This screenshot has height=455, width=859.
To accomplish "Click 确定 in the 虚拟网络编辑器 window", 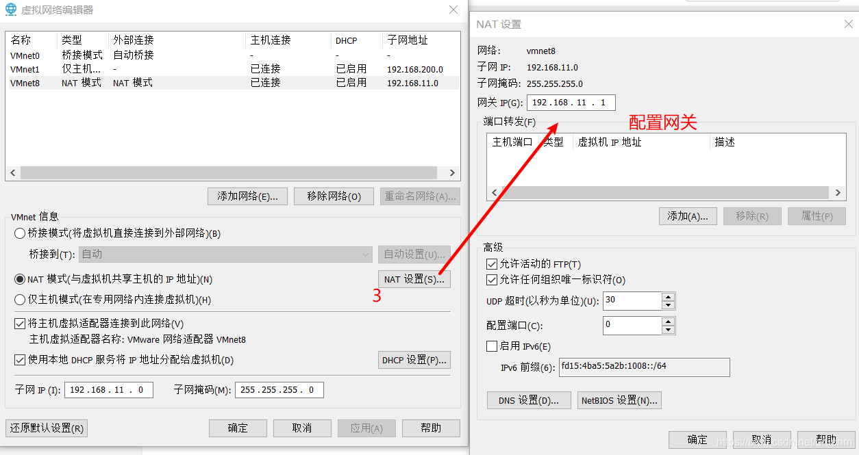I will (238, 428).
